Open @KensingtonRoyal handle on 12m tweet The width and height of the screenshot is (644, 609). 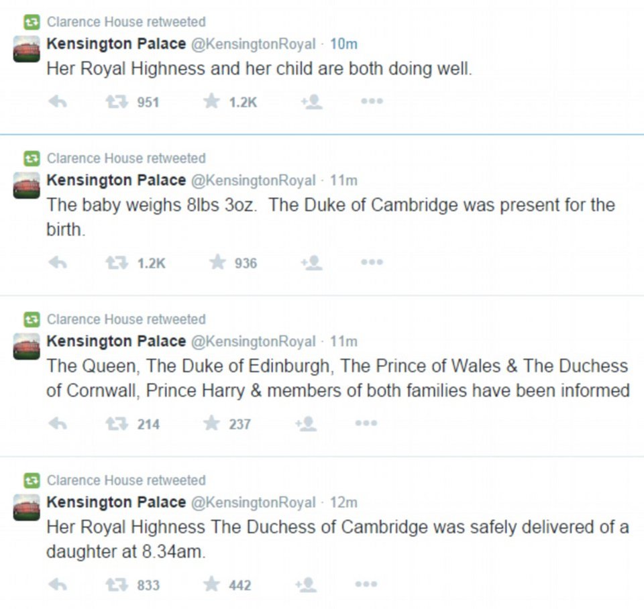253,502
